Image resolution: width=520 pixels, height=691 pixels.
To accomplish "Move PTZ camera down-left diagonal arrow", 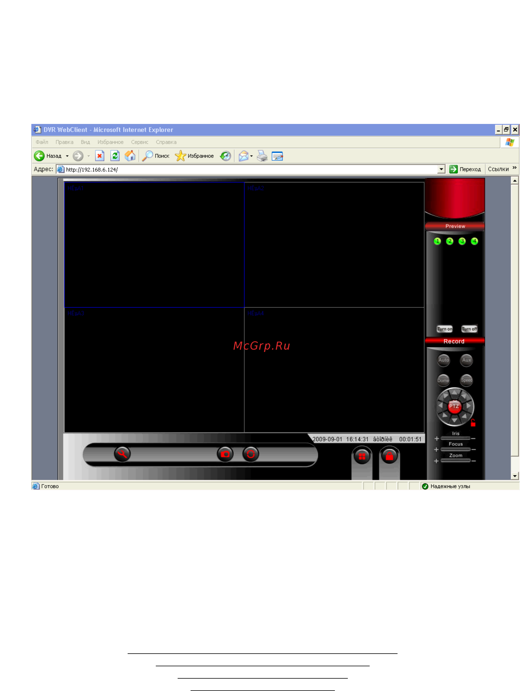I will pos(445,415).
